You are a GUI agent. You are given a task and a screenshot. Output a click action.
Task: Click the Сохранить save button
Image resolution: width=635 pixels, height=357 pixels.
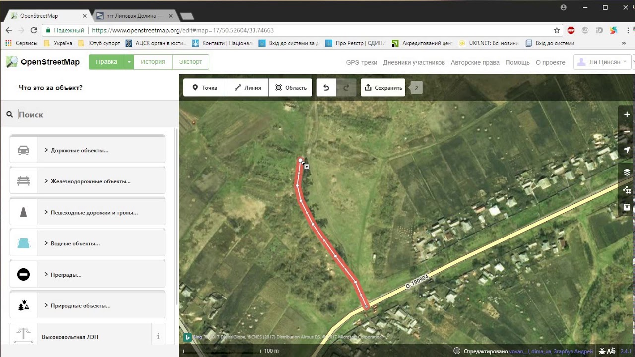(383, 88)
